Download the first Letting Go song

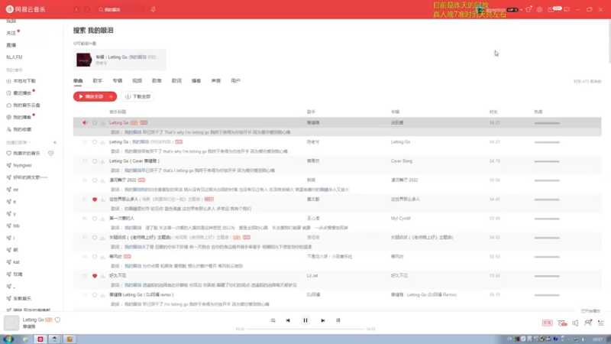click(x=102, y=123)
